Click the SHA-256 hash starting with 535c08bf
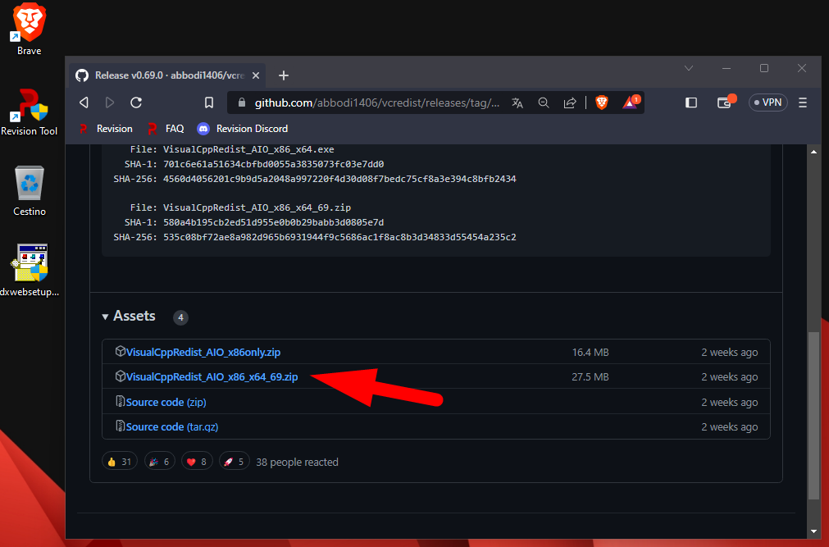 [339, 238]
